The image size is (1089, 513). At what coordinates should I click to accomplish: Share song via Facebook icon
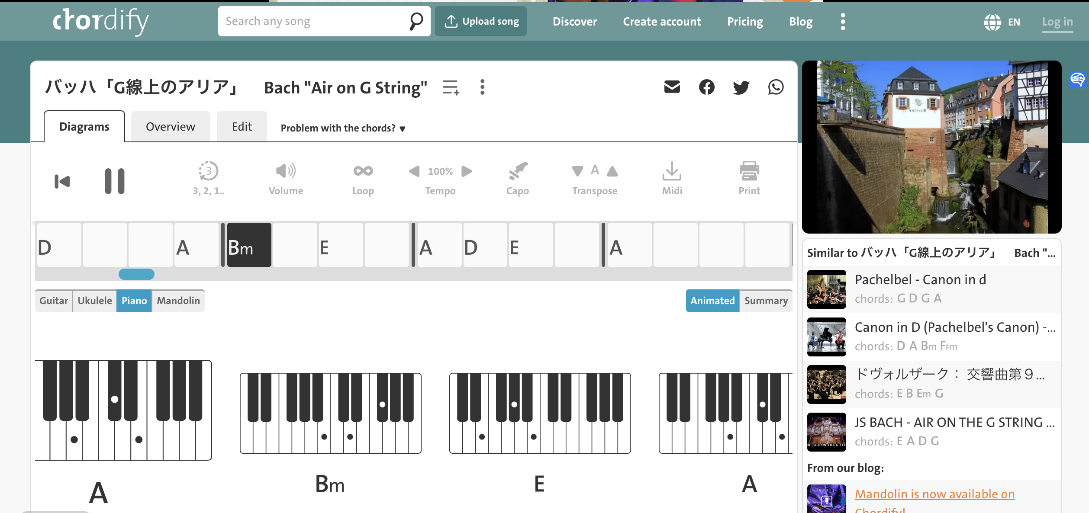[x=706, y=87]
